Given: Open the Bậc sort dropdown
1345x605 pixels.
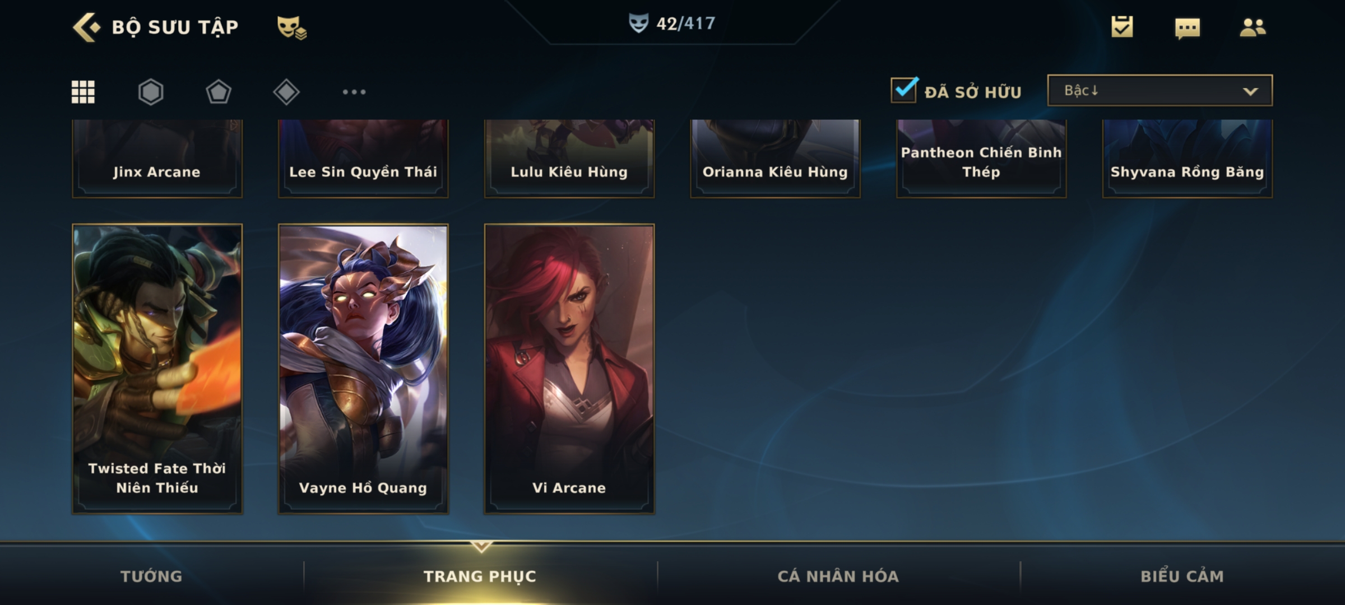Looking at the screenshot, I should point(1160,90).
